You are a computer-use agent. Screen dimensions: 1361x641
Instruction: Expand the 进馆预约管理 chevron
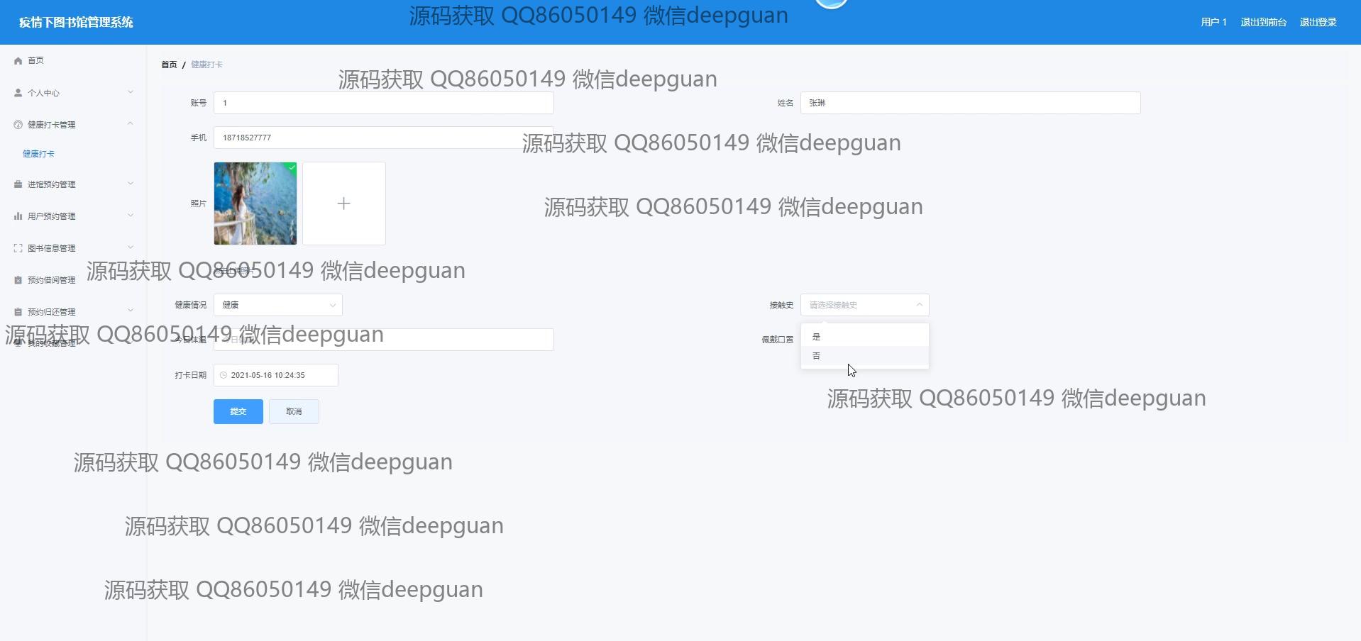(x=131, y=184)
